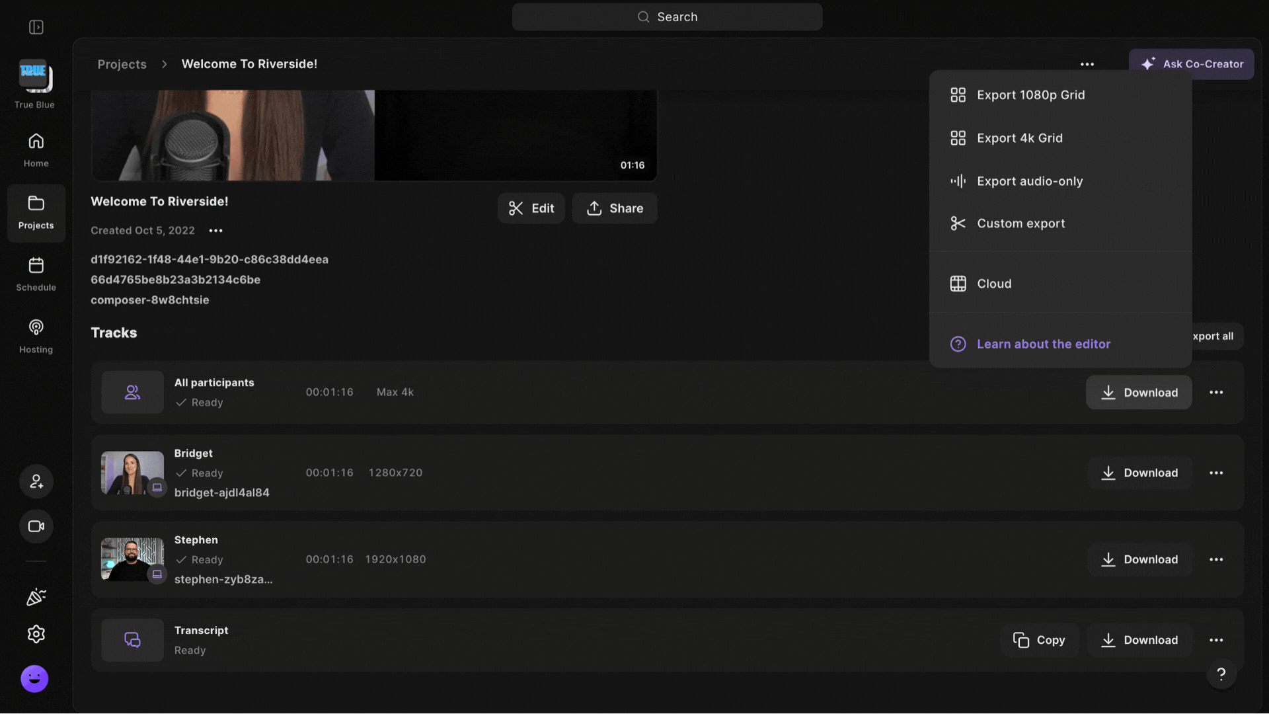Screen dimensions: 1269x714
Task: Open more options for Bridget's track
Action: (1215, 473)
